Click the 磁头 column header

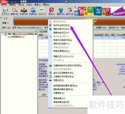[107, 35]
